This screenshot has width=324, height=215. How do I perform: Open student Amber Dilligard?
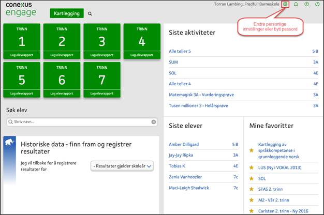184,144
